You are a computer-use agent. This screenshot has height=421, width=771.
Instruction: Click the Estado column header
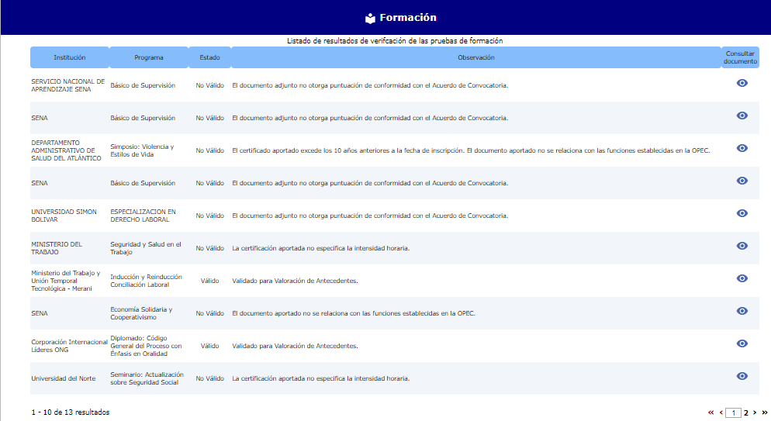click(x=209, y=57)
